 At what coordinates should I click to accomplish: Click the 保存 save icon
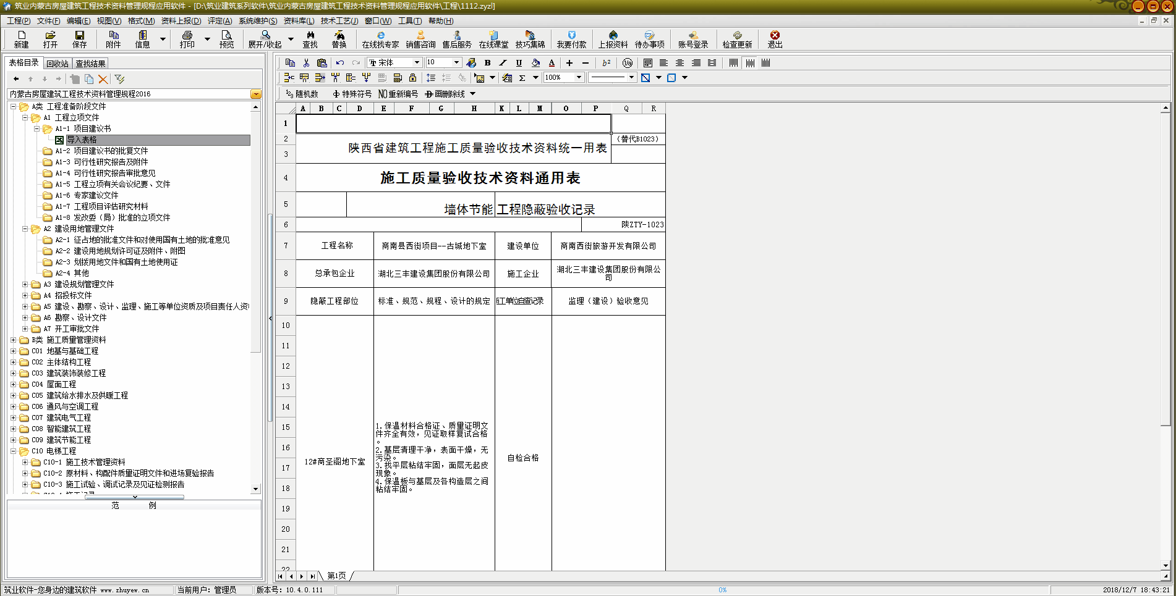79,39
